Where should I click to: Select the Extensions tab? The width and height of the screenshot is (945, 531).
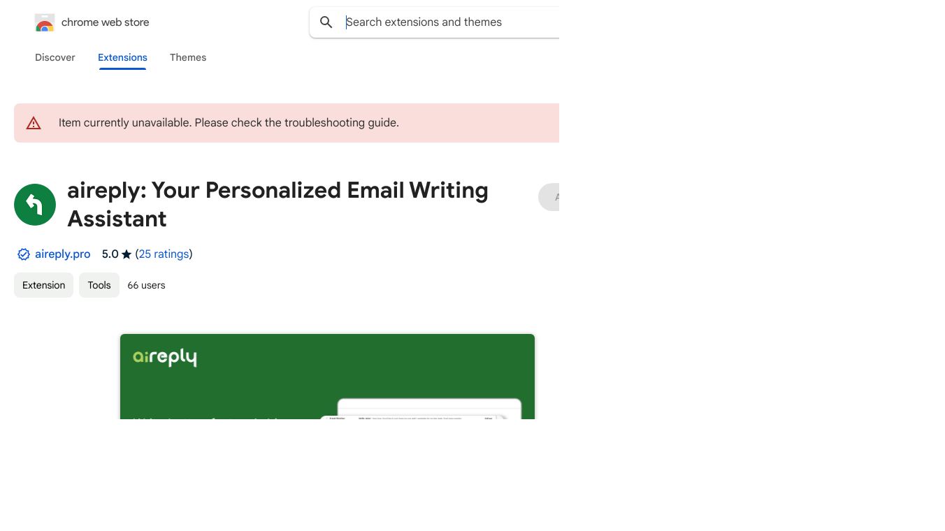click(122, 57)
